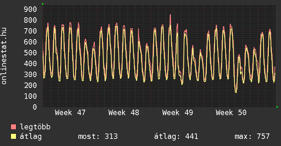Click the green arrow atop the y-axis

(43, 4)
